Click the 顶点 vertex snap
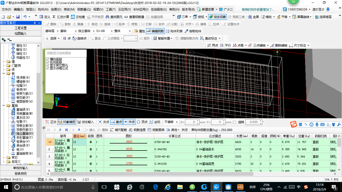Viewport: 342px width, 192px height. [142, 122]
